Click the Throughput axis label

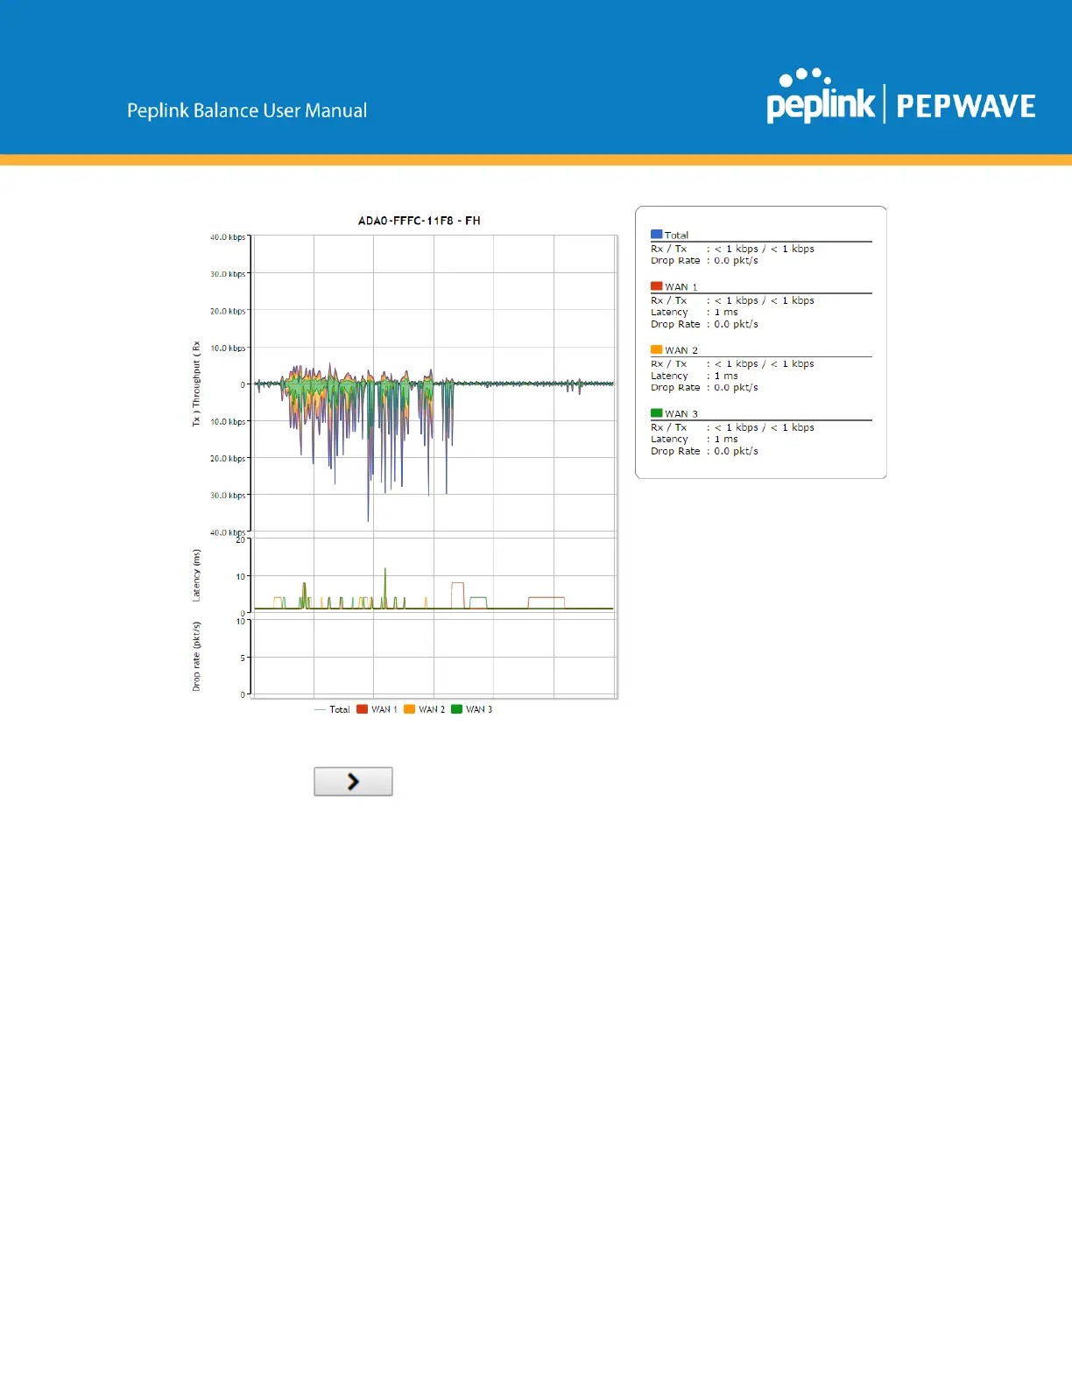pyautogui.click(x=196, y=384)
